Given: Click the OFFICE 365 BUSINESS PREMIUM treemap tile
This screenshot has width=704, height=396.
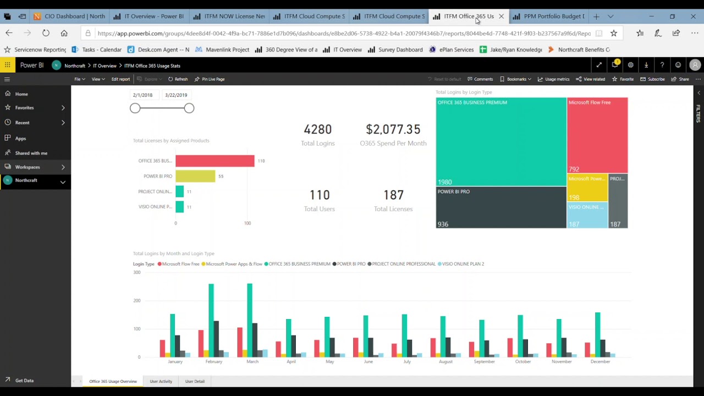Looking at the screenshot, I should (x=501, y=142).
